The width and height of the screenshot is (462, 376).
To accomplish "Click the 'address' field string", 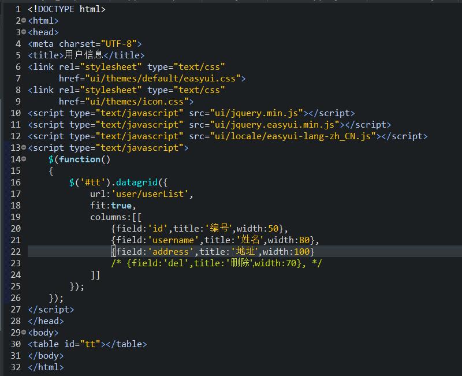I will [170, 252].
